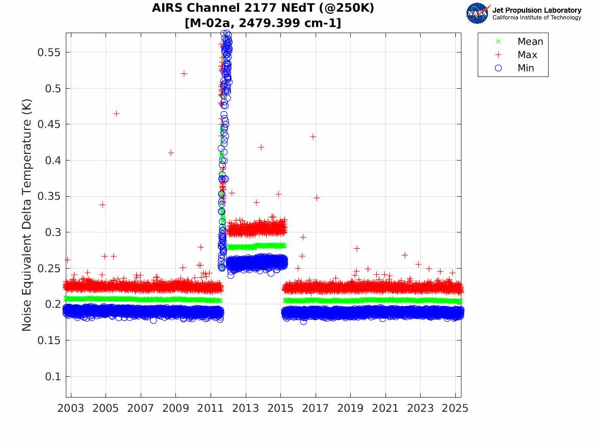The height and width of the screenshot is (446, 595).
Task: Click the NASA logo
Action: click(478, 13)
